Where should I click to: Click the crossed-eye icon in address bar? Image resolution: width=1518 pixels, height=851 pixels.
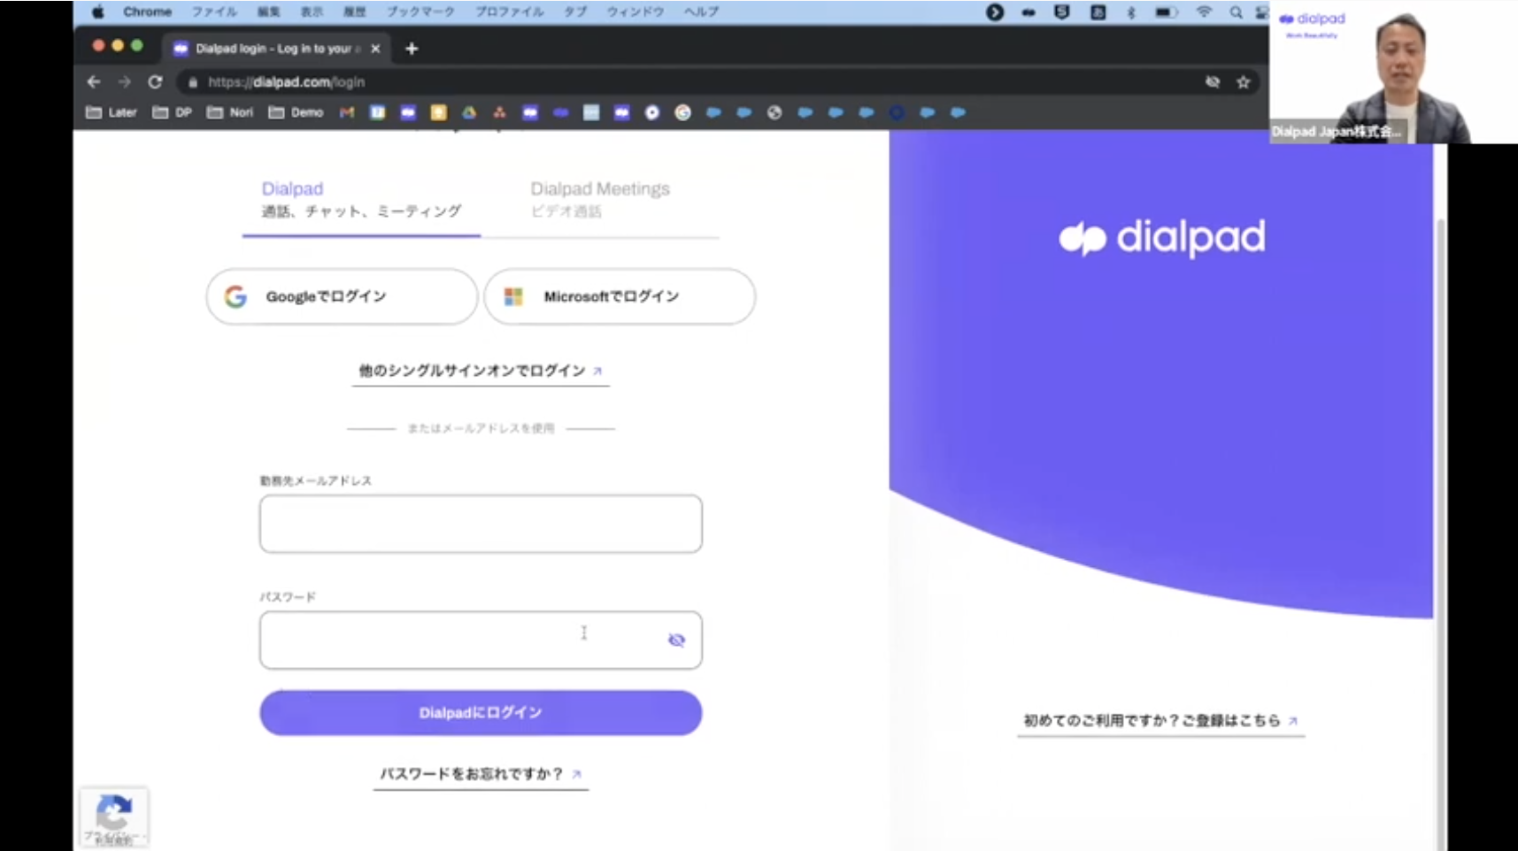pyautogui.click(x=1212, y=81)
